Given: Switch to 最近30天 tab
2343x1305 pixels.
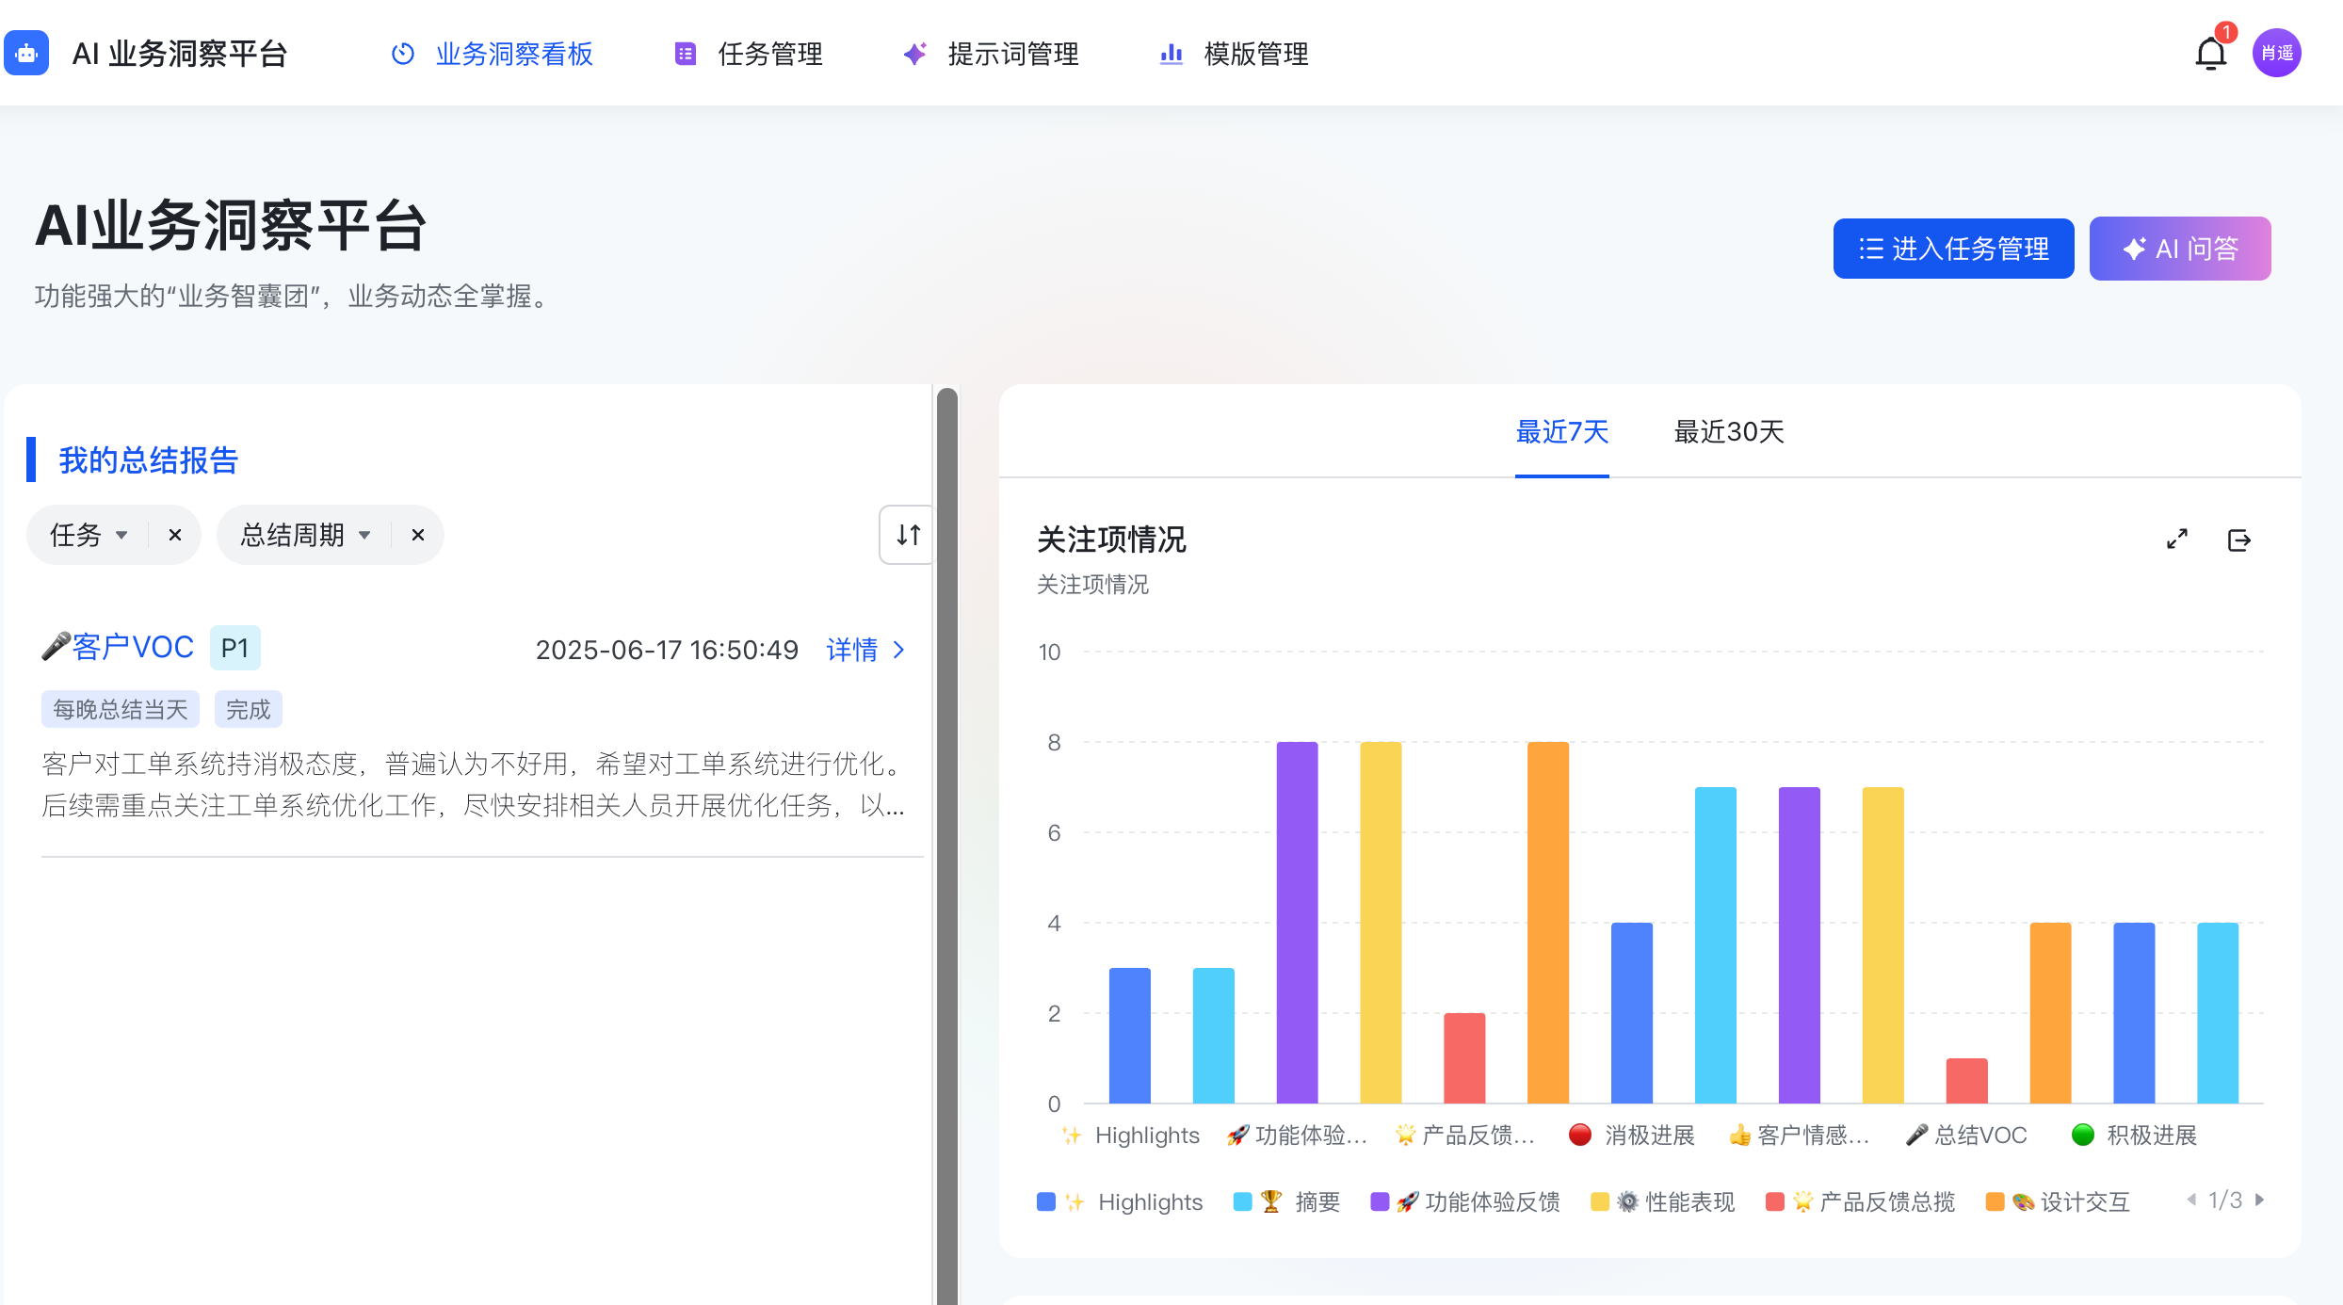Looking at the screenshot, I should [x=1728, y=432].
